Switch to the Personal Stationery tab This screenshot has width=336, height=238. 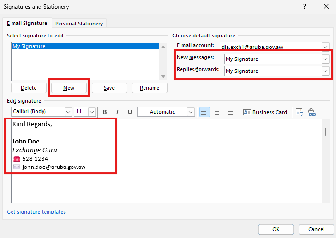click(79, 24)
